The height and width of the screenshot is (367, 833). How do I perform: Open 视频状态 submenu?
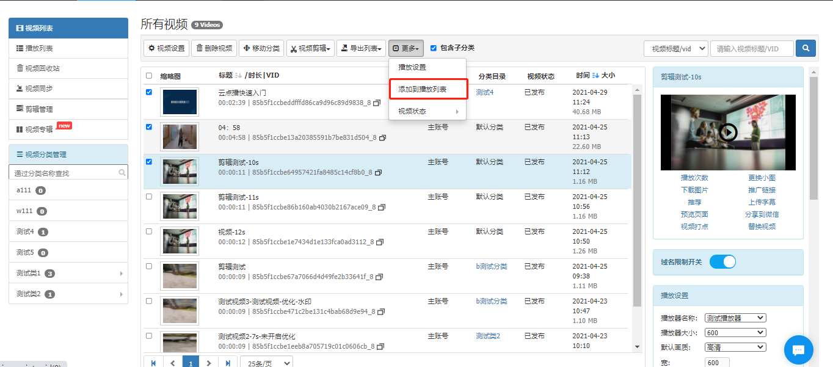(427, 111)
